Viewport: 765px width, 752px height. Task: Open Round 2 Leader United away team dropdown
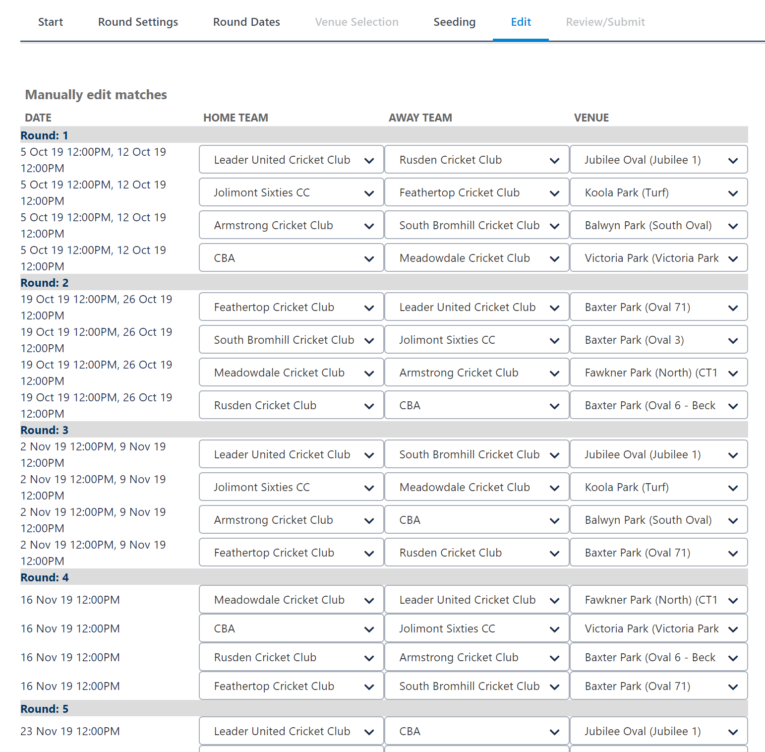coord(477,307)
